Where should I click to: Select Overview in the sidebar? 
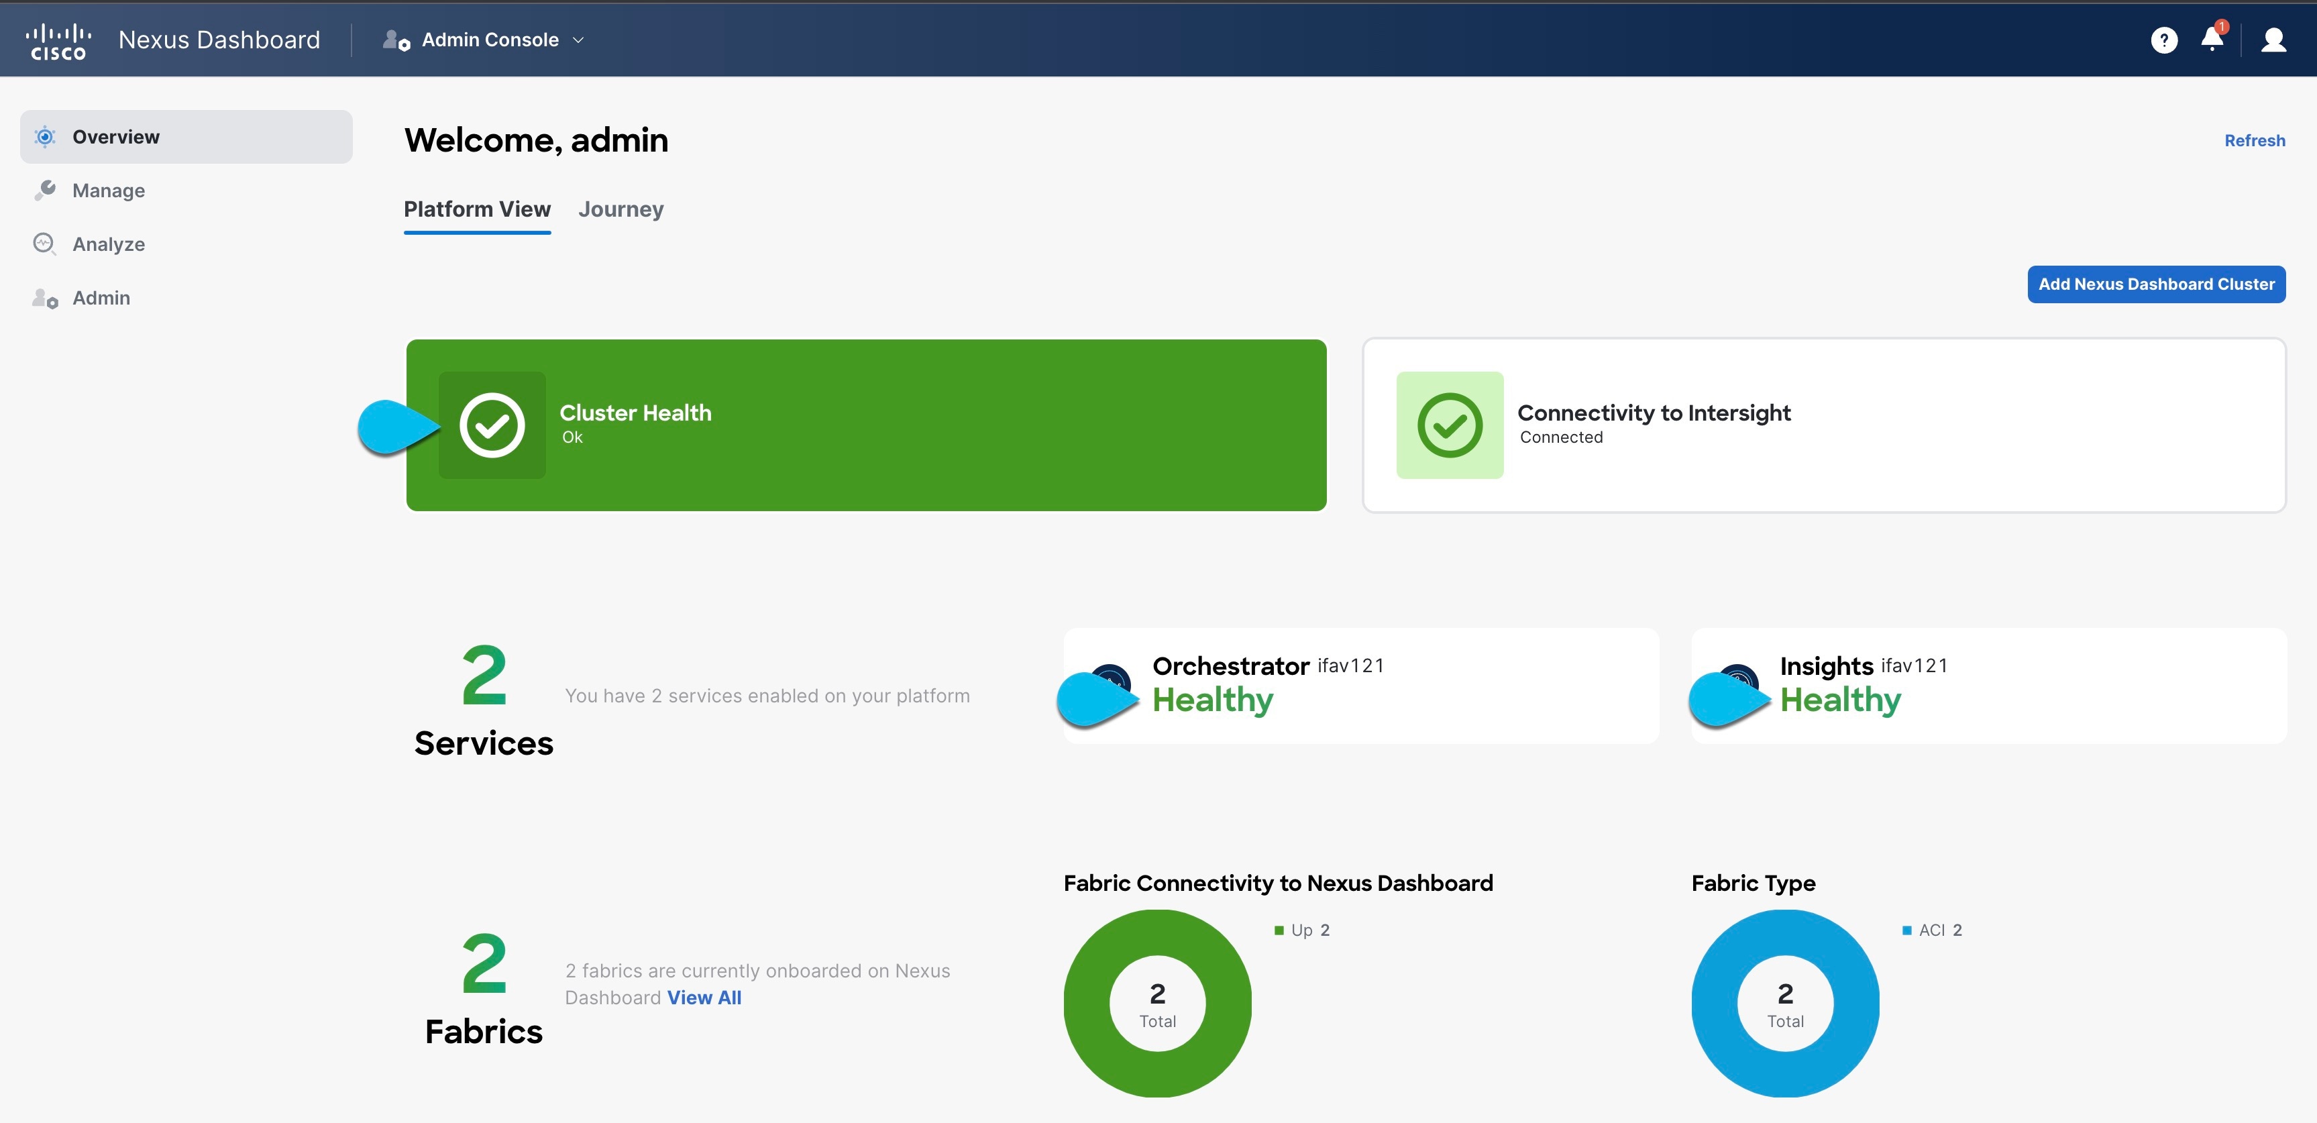[x=186, y=137]
